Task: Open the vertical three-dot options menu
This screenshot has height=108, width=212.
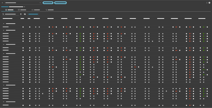Action: (207, 3)
